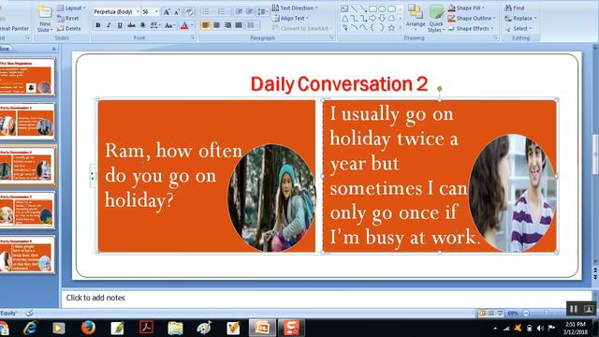Increase the list indent level

[250, 12]
